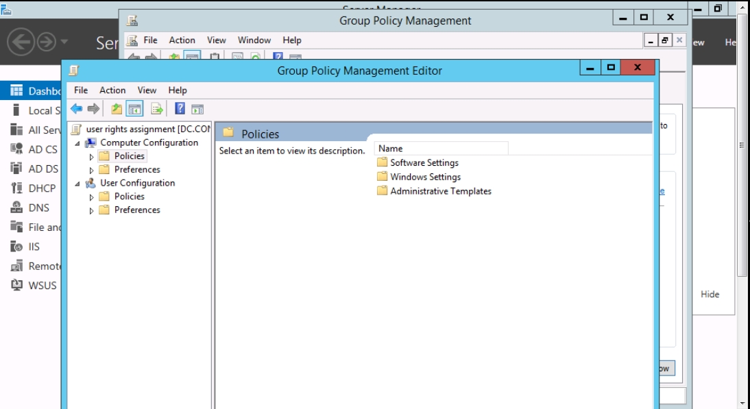Select the Windows Settings folder
750x409 pixels.
click(x=425, y=177)
